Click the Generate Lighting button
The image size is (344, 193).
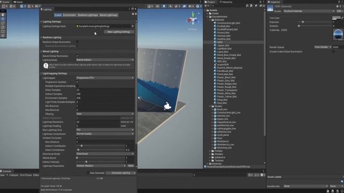(x=120, y=173)
